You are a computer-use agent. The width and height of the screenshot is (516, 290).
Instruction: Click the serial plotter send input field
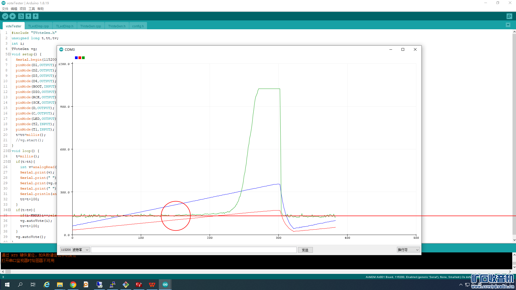[193, 250]
